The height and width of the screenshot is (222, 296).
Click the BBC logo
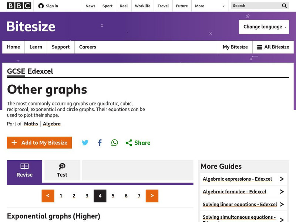pos(19,6)
